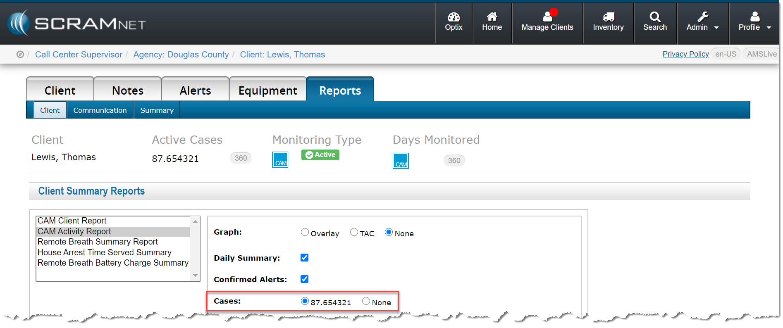783x328 pixels.
Task: Click the CAM icon under Monitoring Type
Action: 280,160
